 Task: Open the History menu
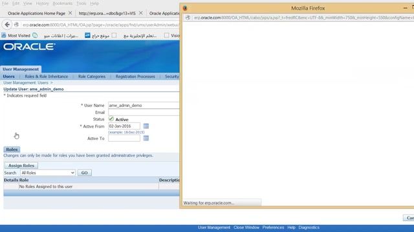pyautogui.click(x=42, y=3)
